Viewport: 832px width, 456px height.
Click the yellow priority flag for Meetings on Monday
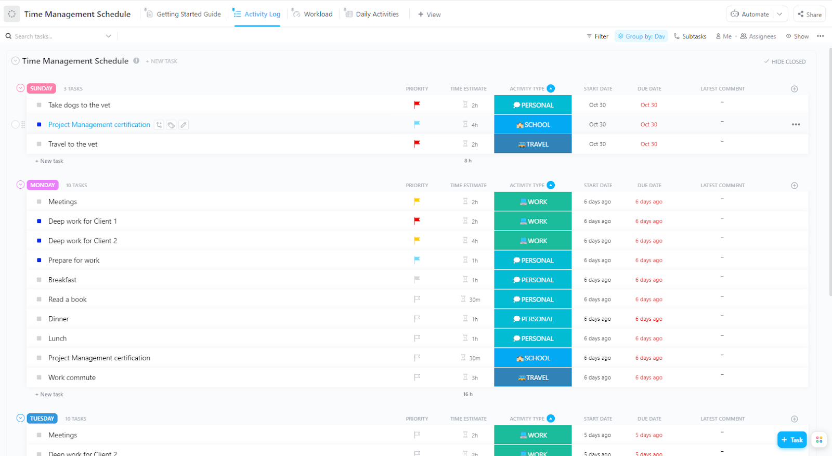pos(417,201)
